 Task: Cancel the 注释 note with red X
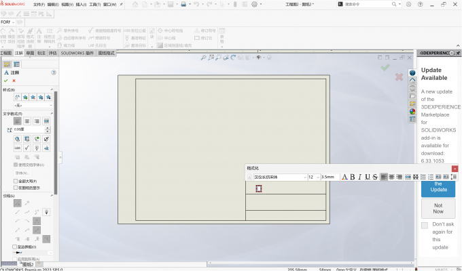pos(14,81)
